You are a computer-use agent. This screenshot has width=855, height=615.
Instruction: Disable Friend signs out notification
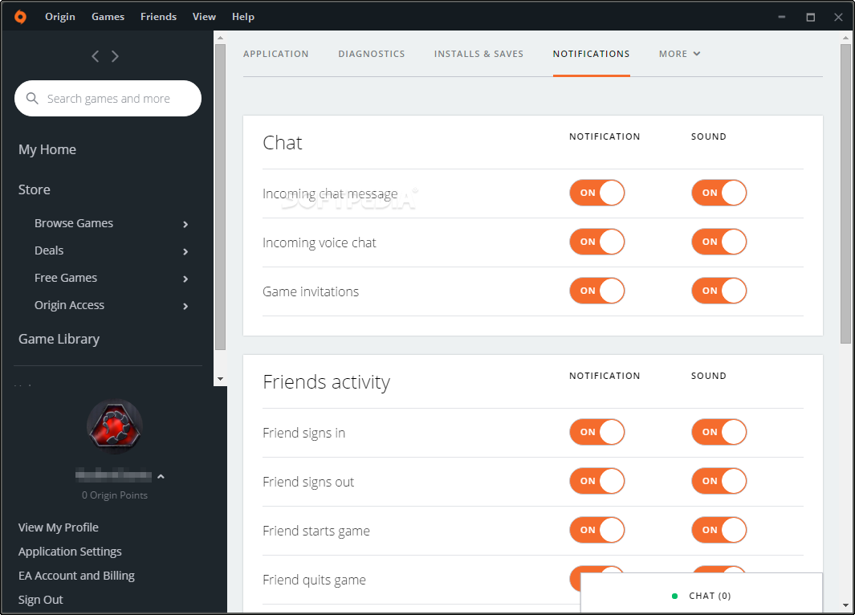[x=597, y=481]
